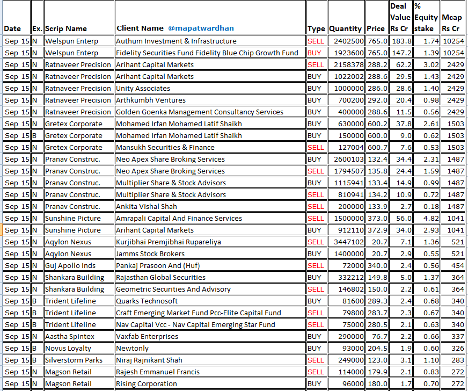This screenshot has width=468, height=391.
Task: Select the "Aastha Spintex" scrip cell
Action: point(79,337)
